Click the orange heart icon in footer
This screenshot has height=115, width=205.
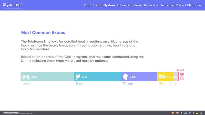(x=173, y=113)
